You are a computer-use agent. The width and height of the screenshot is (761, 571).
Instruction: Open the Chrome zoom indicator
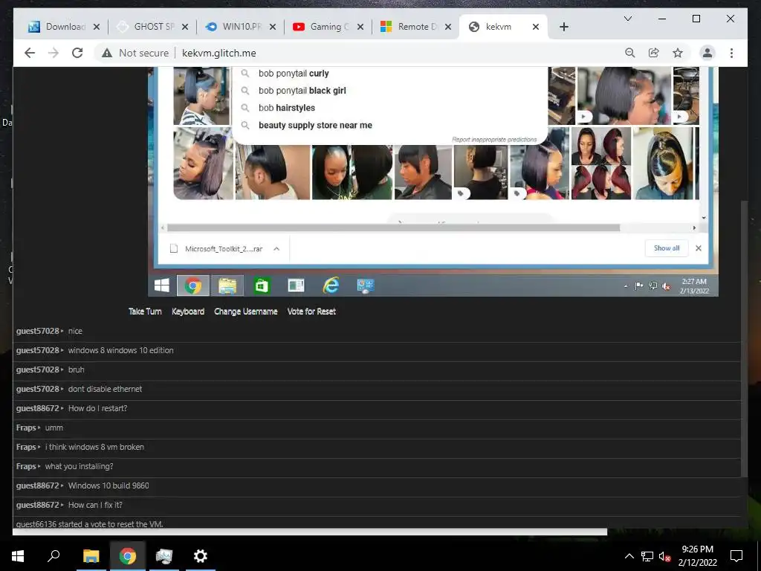point(630,53)
